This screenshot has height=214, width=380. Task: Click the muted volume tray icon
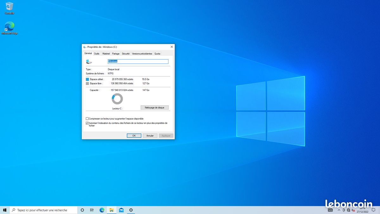(353, 210)
